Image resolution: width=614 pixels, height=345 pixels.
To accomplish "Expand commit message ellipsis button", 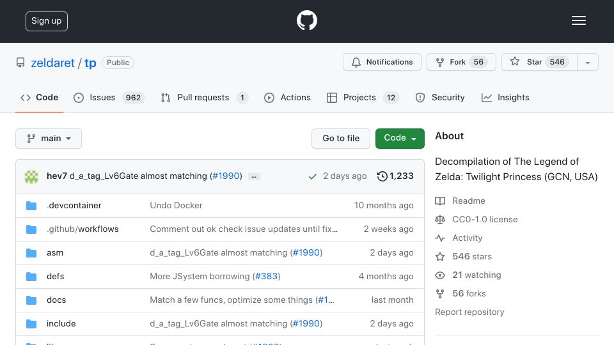I will [254, 176].
